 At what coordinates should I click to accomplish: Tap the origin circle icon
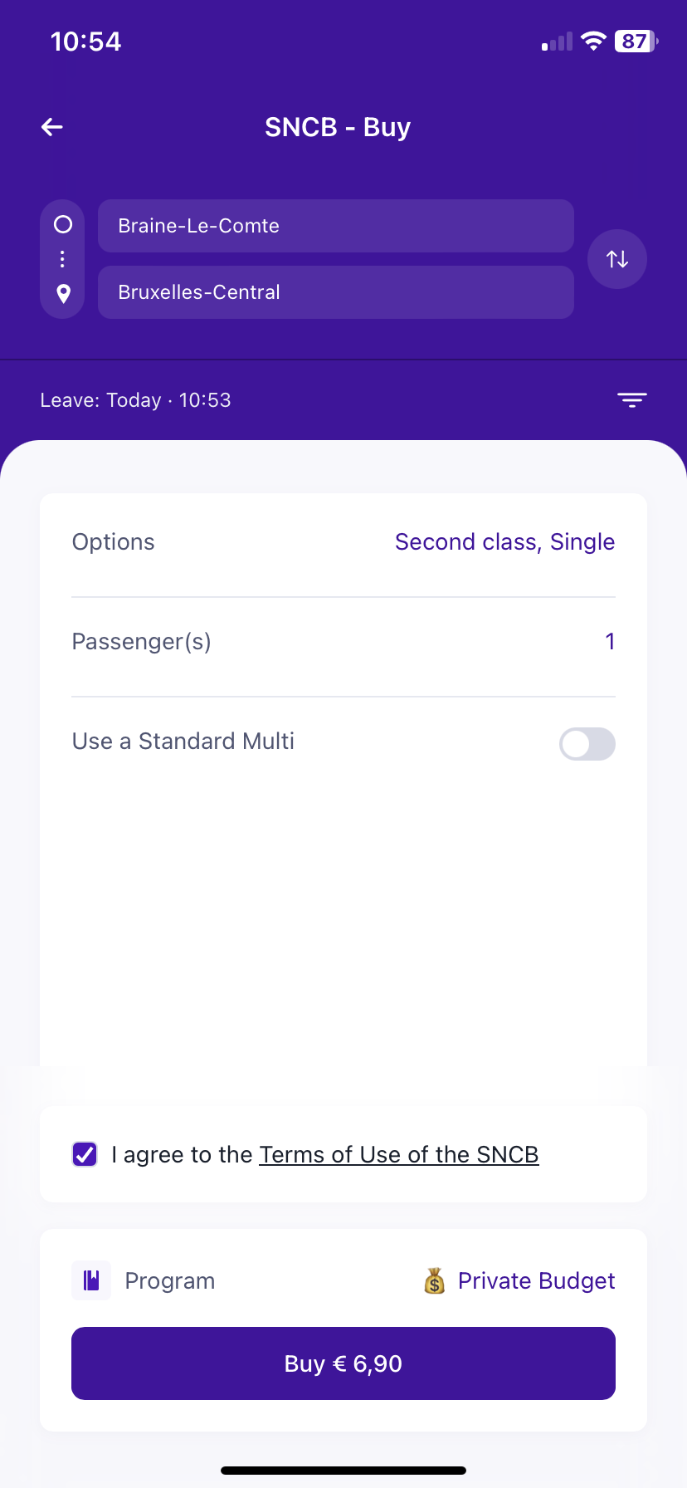click(63, 225)
